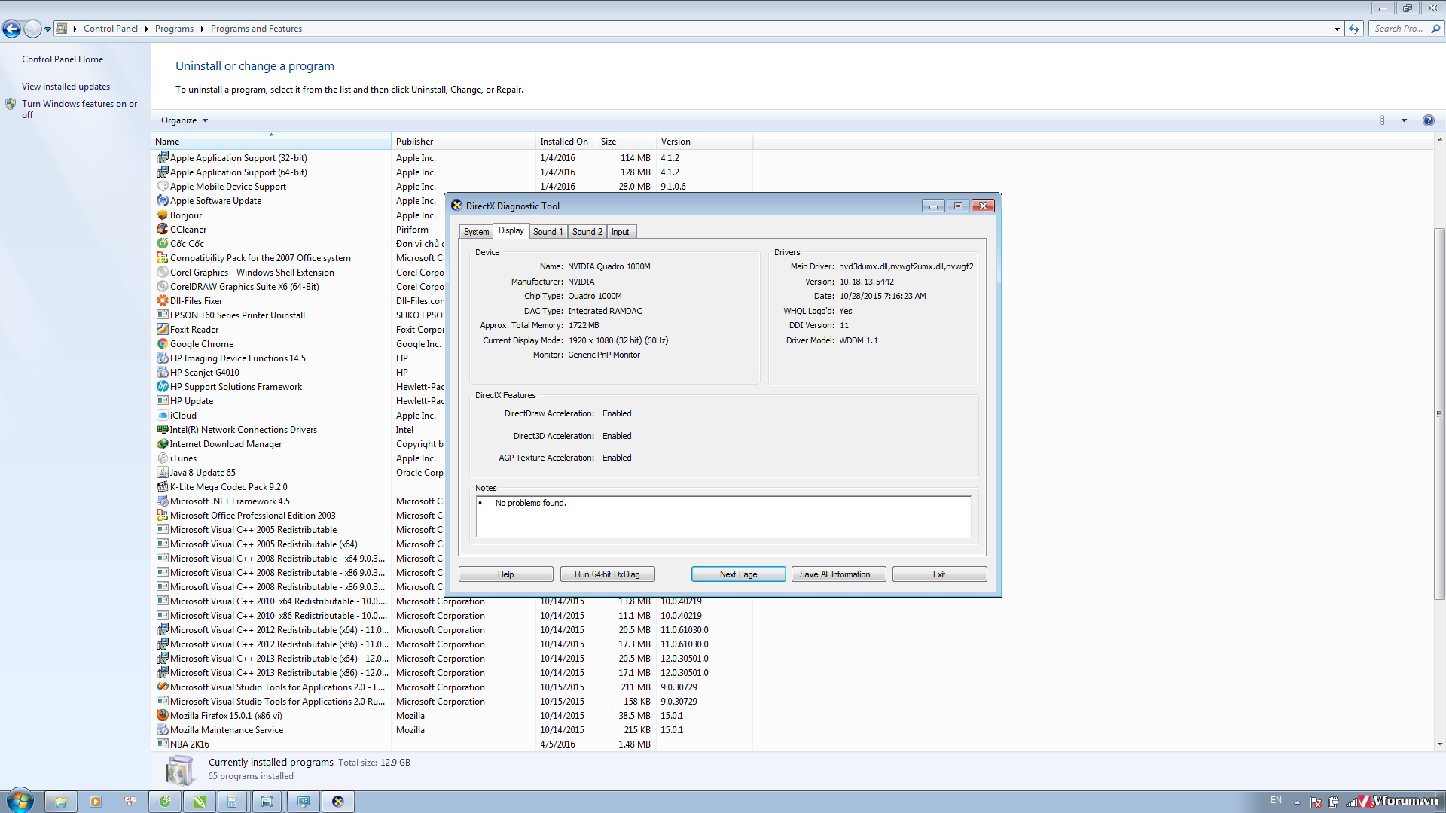Select the iTunes program icon
1446x813 pixels.
(x=162, y=458)
